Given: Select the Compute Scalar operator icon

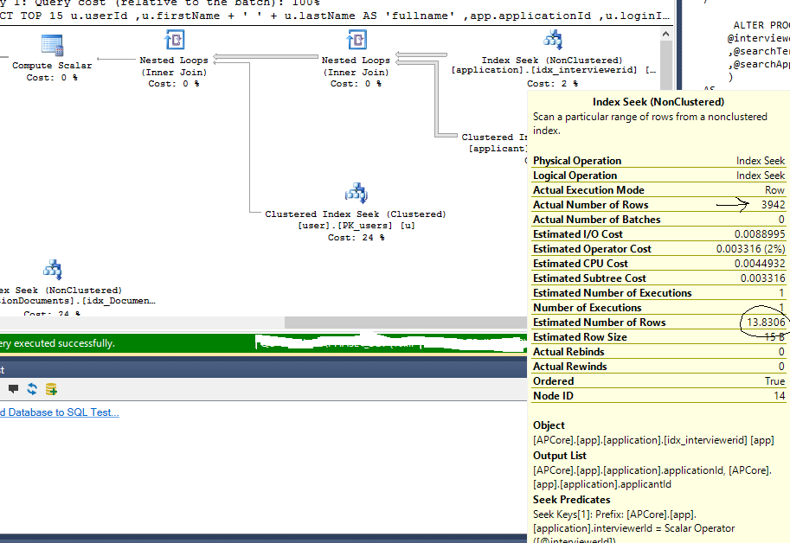Looking at the screenshot, I should [x=53, y=45].
